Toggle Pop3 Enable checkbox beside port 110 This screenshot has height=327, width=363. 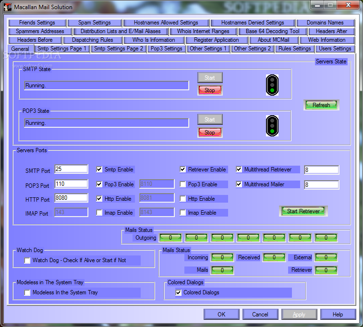pos(99,184)
